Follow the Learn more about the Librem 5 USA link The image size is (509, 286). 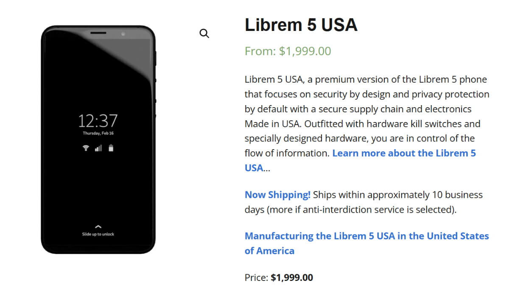click(x=403, y=153)
